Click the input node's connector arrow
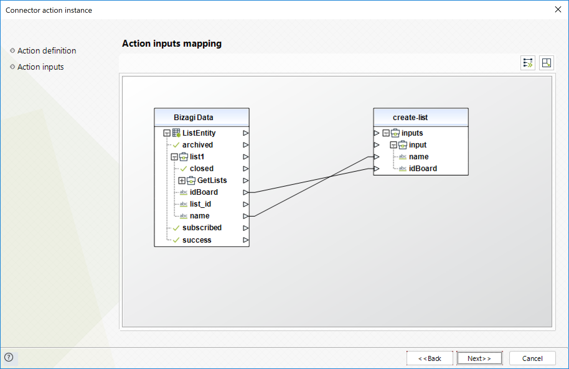Image resolution: width=569 pixels, height=369 pixels. [377, 145]
